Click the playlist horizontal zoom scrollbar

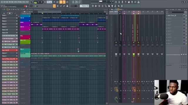click(x=50, y=12)
